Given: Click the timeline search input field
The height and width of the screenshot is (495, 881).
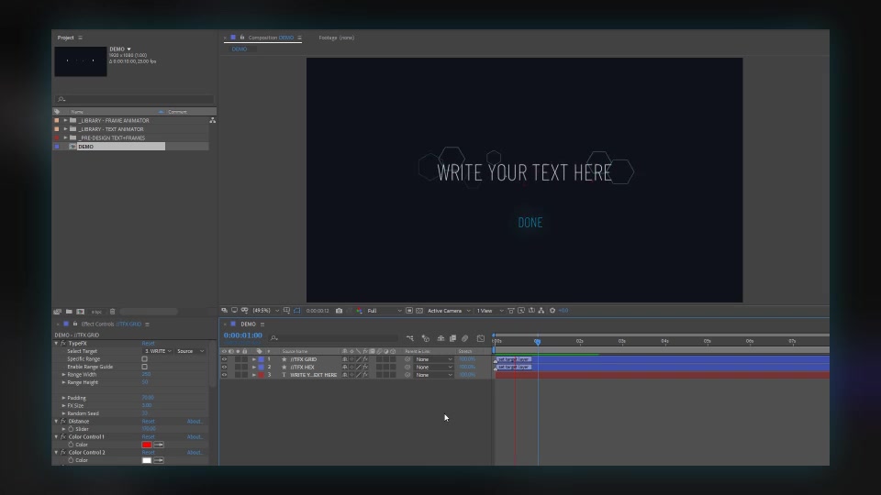Looking at the screenshot, I should click(334, 338).
